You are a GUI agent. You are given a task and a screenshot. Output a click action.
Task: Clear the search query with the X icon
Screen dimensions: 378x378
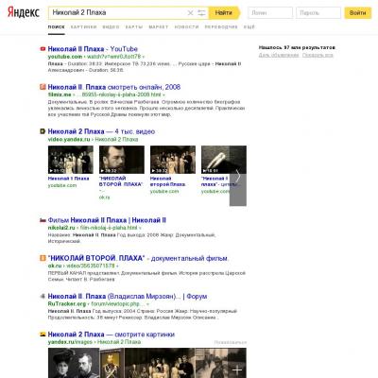190,13
